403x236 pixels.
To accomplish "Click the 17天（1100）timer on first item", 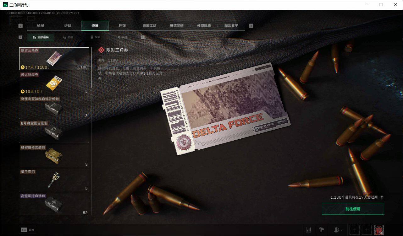I will tap(35, 67).
